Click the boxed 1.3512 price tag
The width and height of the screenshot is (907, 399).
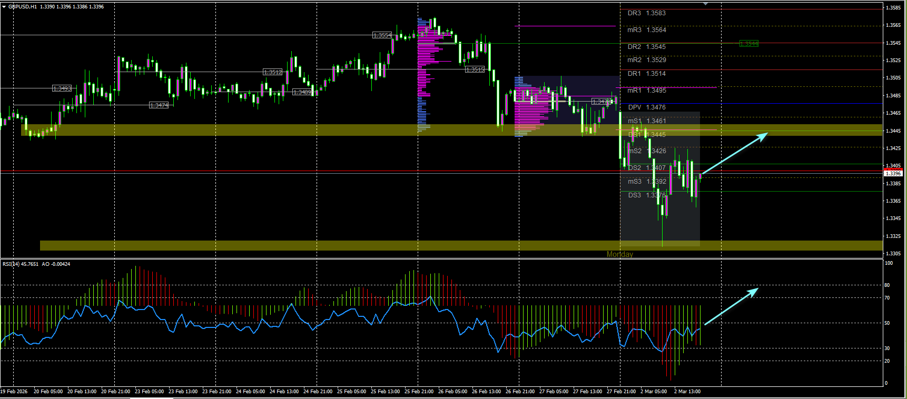(273, 72)
